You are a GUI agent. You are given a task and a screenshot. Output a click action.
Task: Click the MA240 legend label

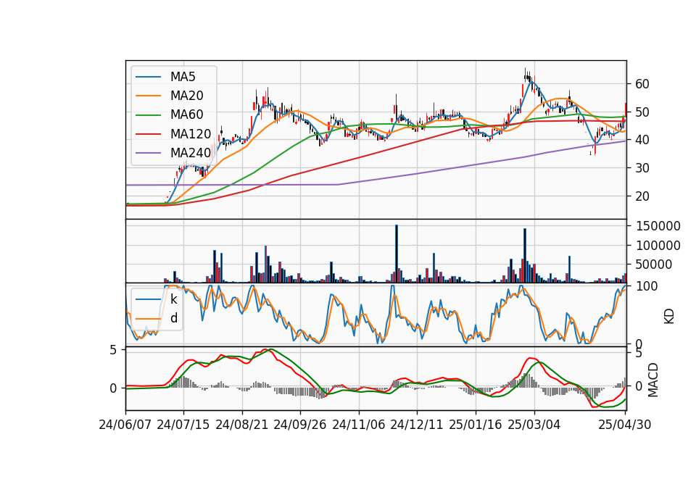point(191,153)
